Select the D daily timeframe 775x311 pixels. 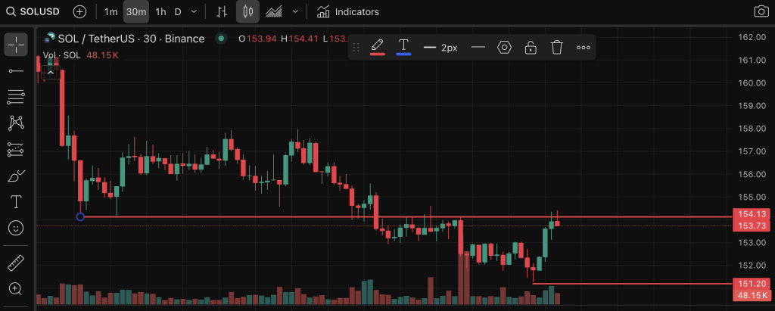click(x=178, y=12)
